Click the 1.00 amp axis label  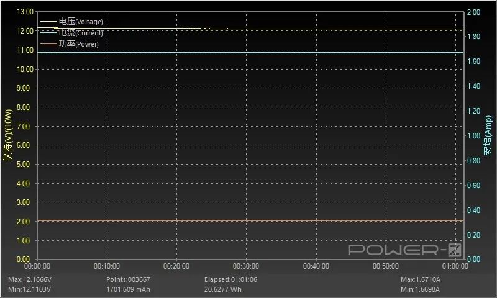click(x=473, y=135)
